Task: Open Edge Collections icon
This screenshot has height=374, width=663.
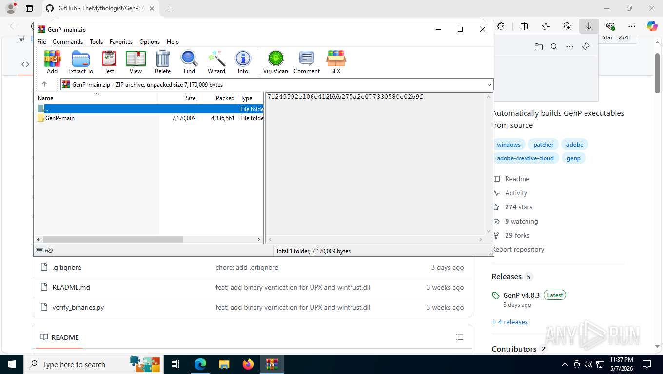Action: [567, 26]
